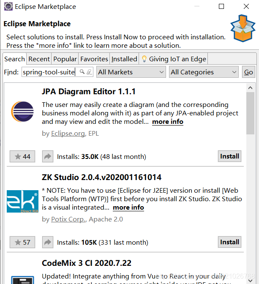This screenshot has height=284, width=259.
Task: Click Installs: 105K (331 last month) text
Action: (x=103, y=243)
